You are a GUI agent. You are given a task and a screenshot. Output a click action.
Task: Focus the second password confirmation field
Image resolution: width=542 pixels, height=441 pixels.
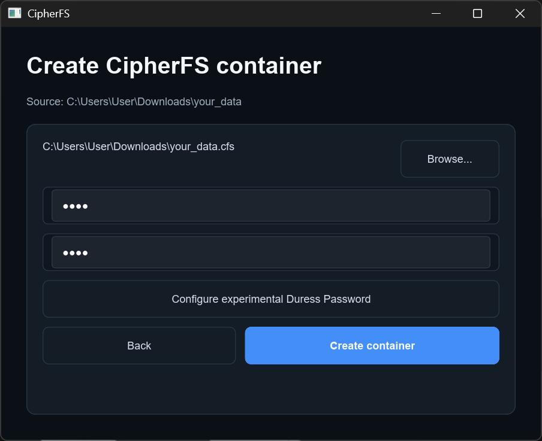pos(270,253)
